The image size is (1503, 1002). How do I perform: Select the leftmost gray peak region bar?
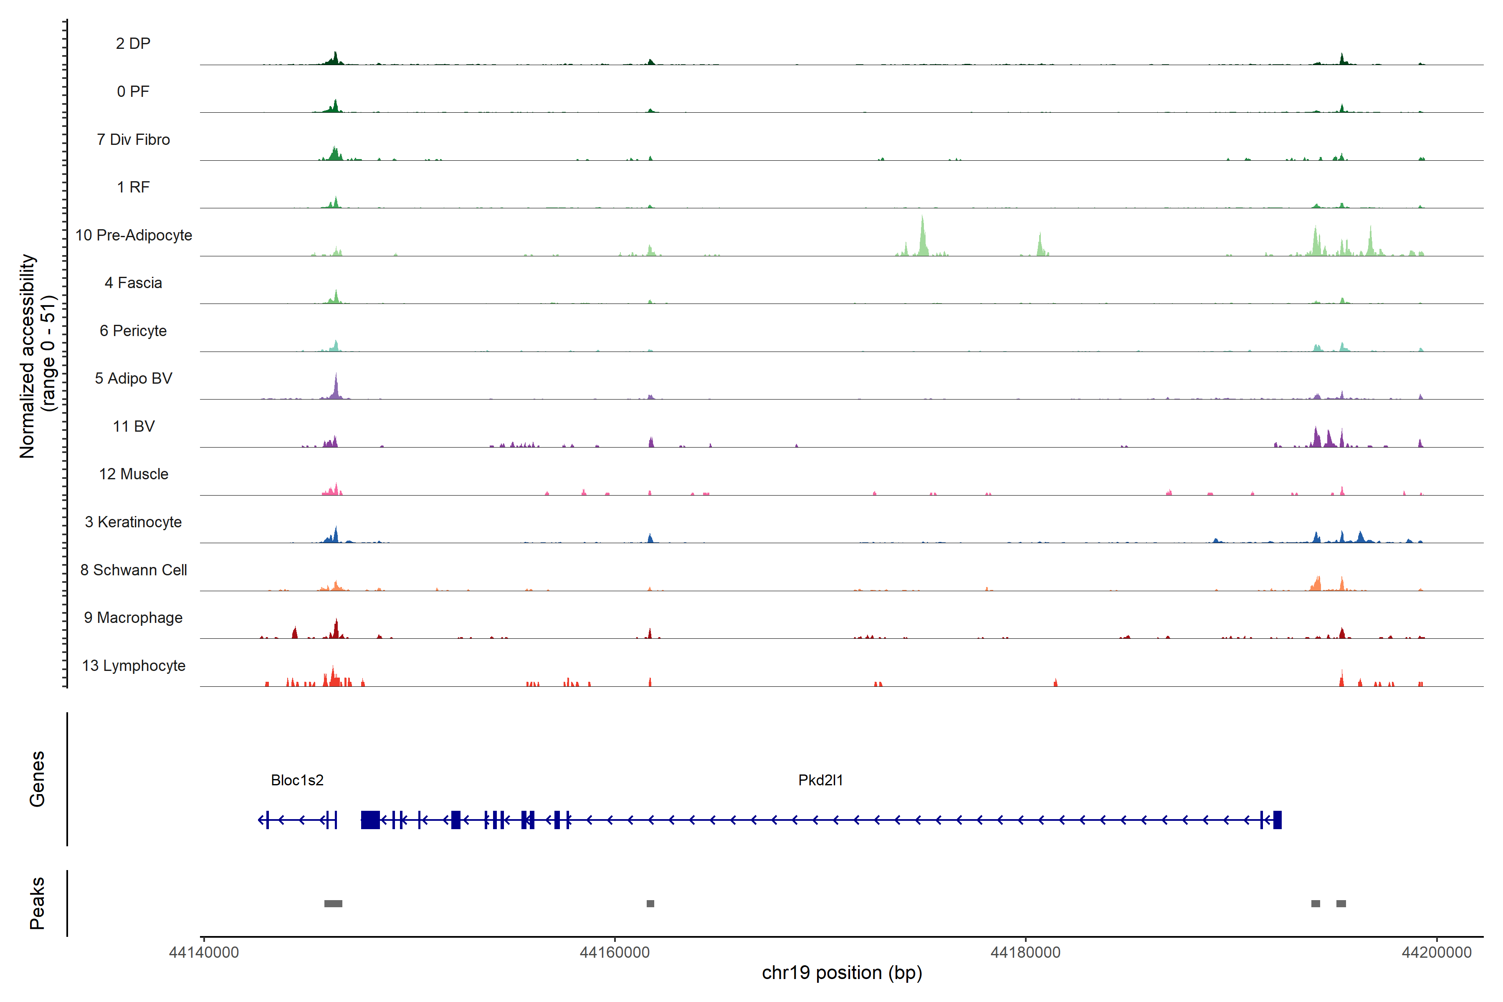tap(333, 903)
